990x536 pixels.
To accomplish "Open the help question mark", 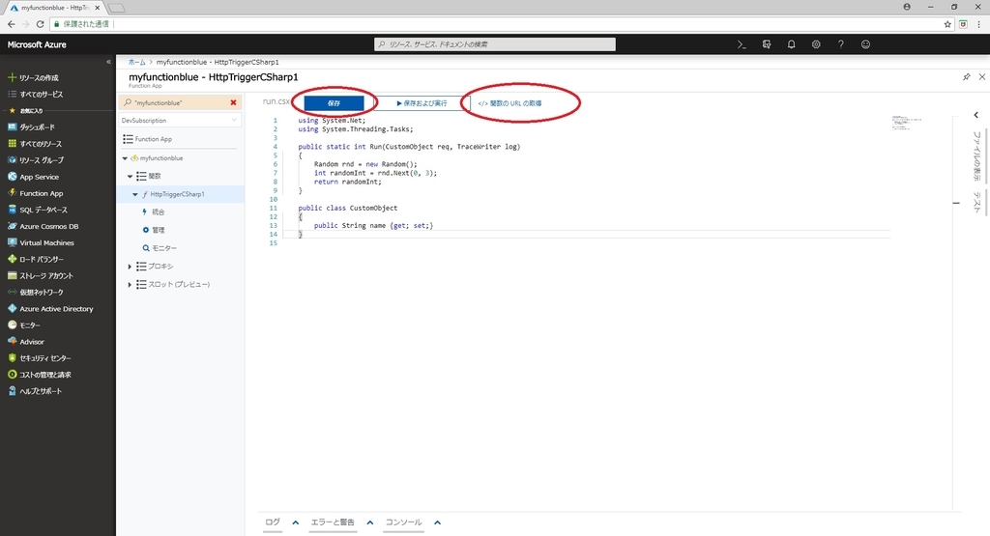I will click(840, 44).
